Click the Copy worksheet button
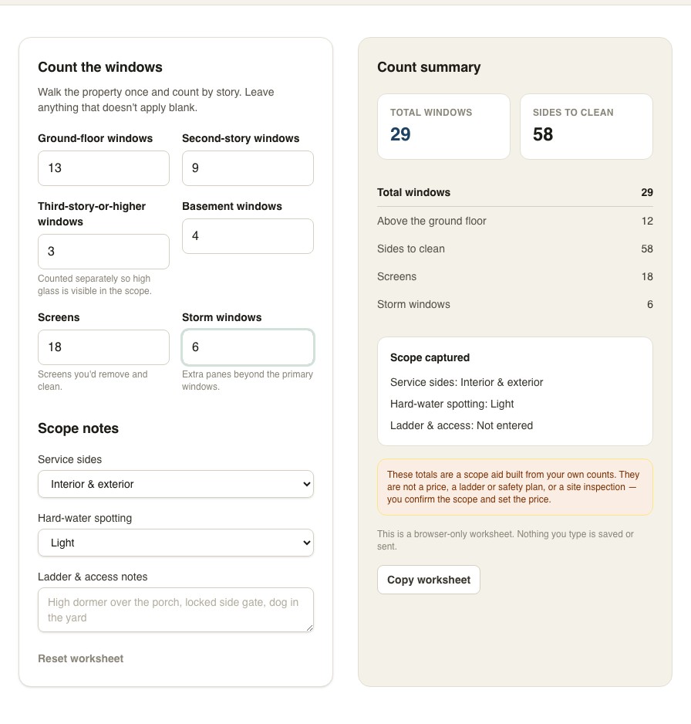Image resolution: width=691 pixels, height=724 pixels. pos(429,580)
